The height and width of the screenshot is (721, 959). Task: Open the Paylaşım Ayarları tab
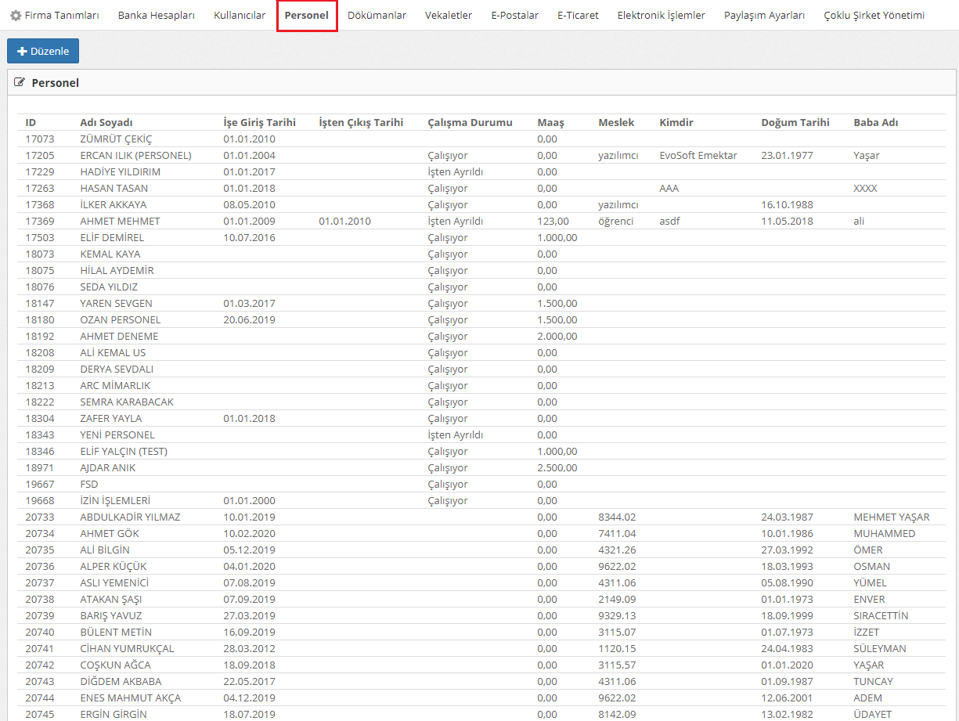pyautogui.click(x=764, y=16)
